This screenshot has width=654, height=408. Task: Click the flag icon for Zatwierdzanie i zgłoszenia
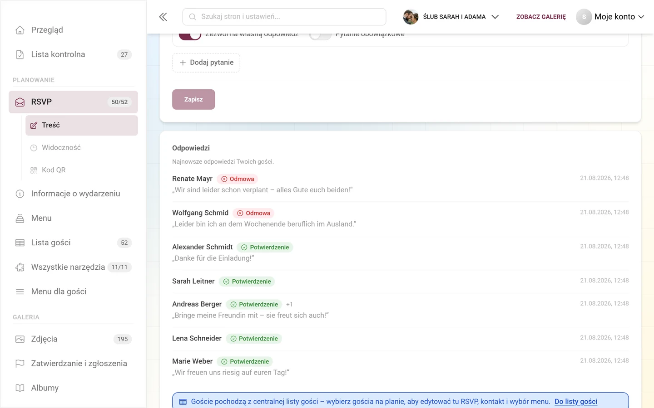[x=20, y=364]
